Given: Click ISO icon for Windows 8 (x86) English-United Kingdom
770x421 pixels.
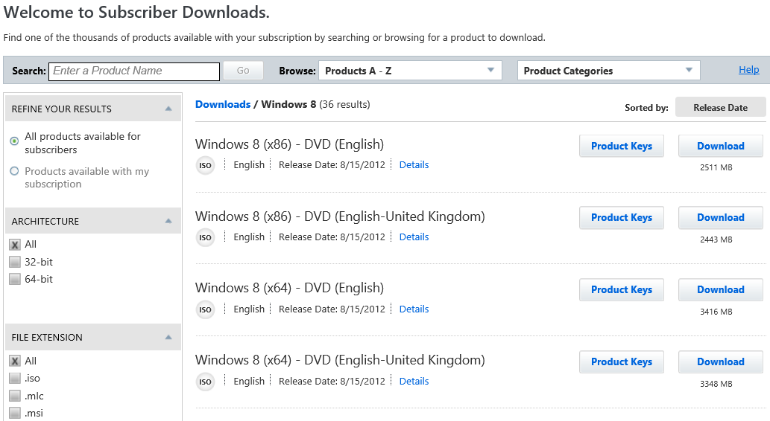Looking at the screenshot, I should 205,238.
